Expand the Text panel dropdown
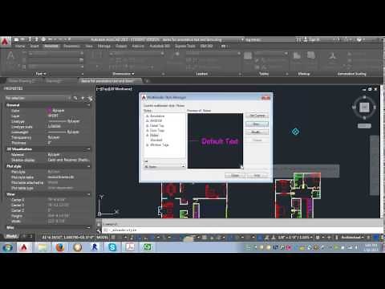The width and height of the screenshot is (385, 289). 41,74
